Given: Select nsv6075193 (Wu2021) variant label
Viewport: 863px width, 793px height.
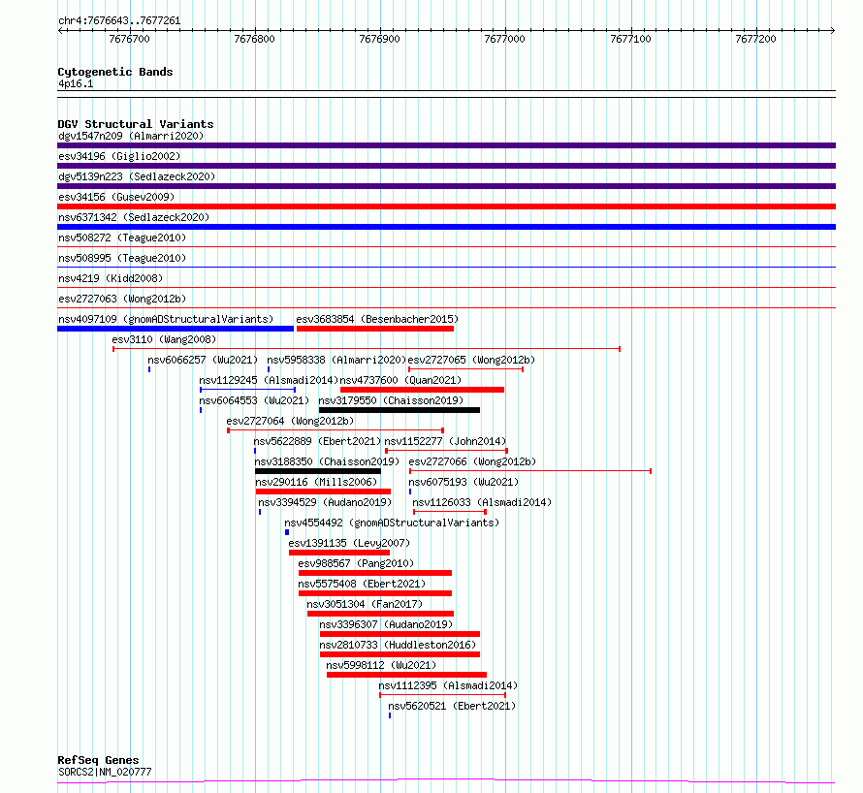Looking at the screenshot, I should pos(463,482).
